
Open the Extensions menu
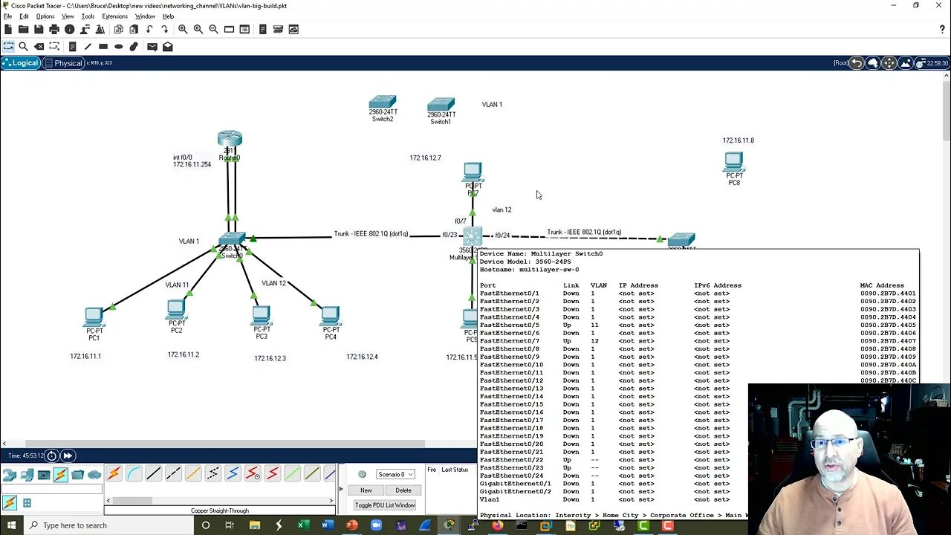(114, 16)
